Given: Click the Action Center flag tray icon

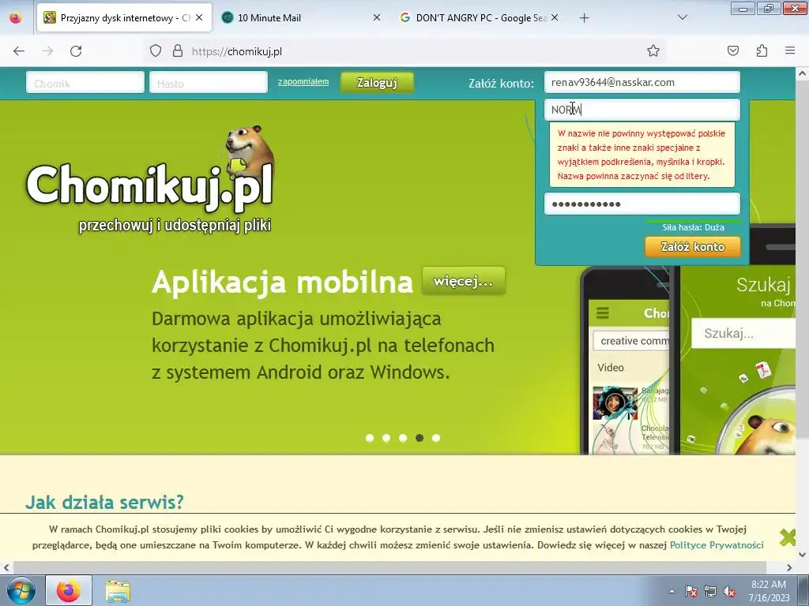Looking at the screenshot, I should coord(690,591).
